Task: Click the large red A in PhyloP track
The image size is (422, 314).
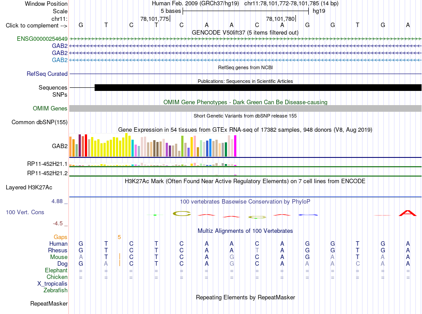Action: pyautogui.click(x=407, y=213)
